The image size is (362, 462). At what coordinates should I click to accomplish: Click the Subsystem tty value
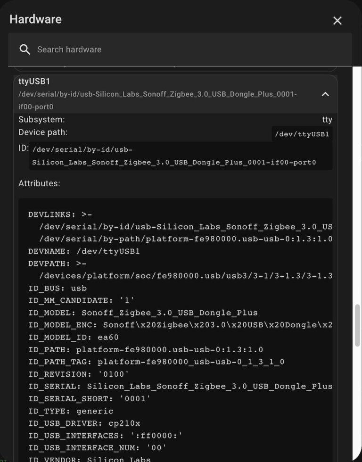click(327, 120)
